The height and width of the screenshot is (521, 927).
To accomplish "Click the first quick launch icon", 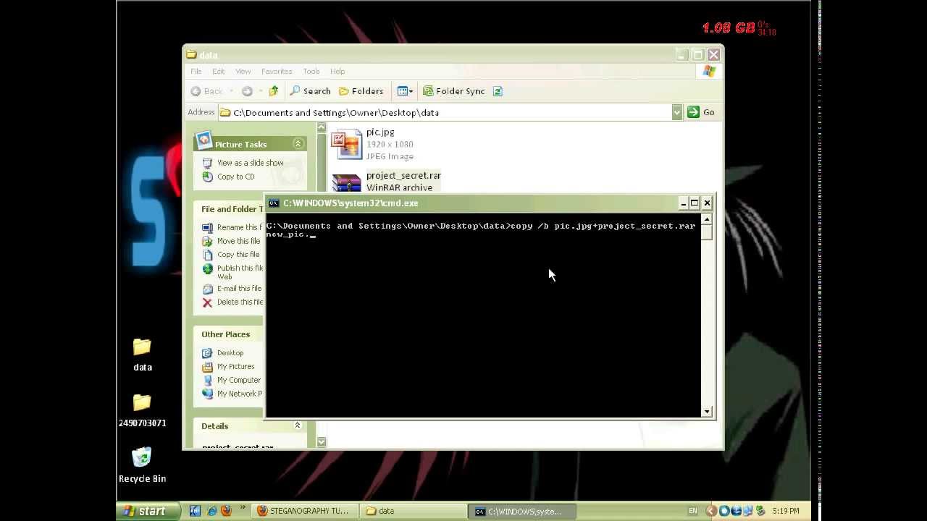I will click(x=195, y=511).
